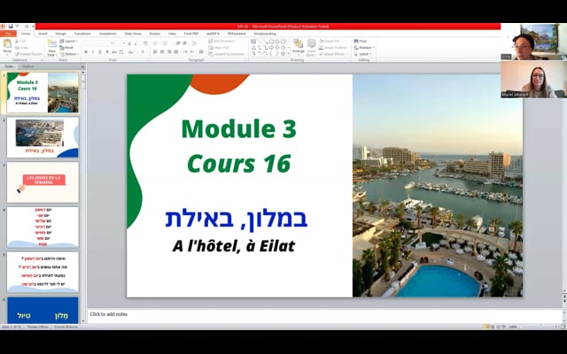Viewport: 567px width, 354px height.
Task: Open the Section dropdown
Action: (69, 54)
